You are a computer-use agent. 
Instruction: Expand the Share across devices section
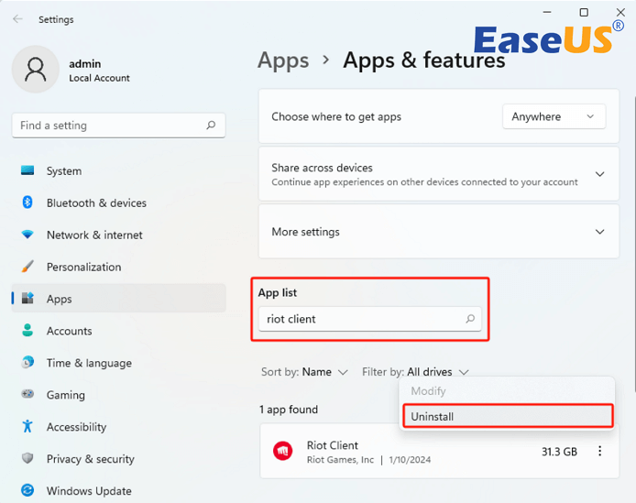(x=600, y=174)
